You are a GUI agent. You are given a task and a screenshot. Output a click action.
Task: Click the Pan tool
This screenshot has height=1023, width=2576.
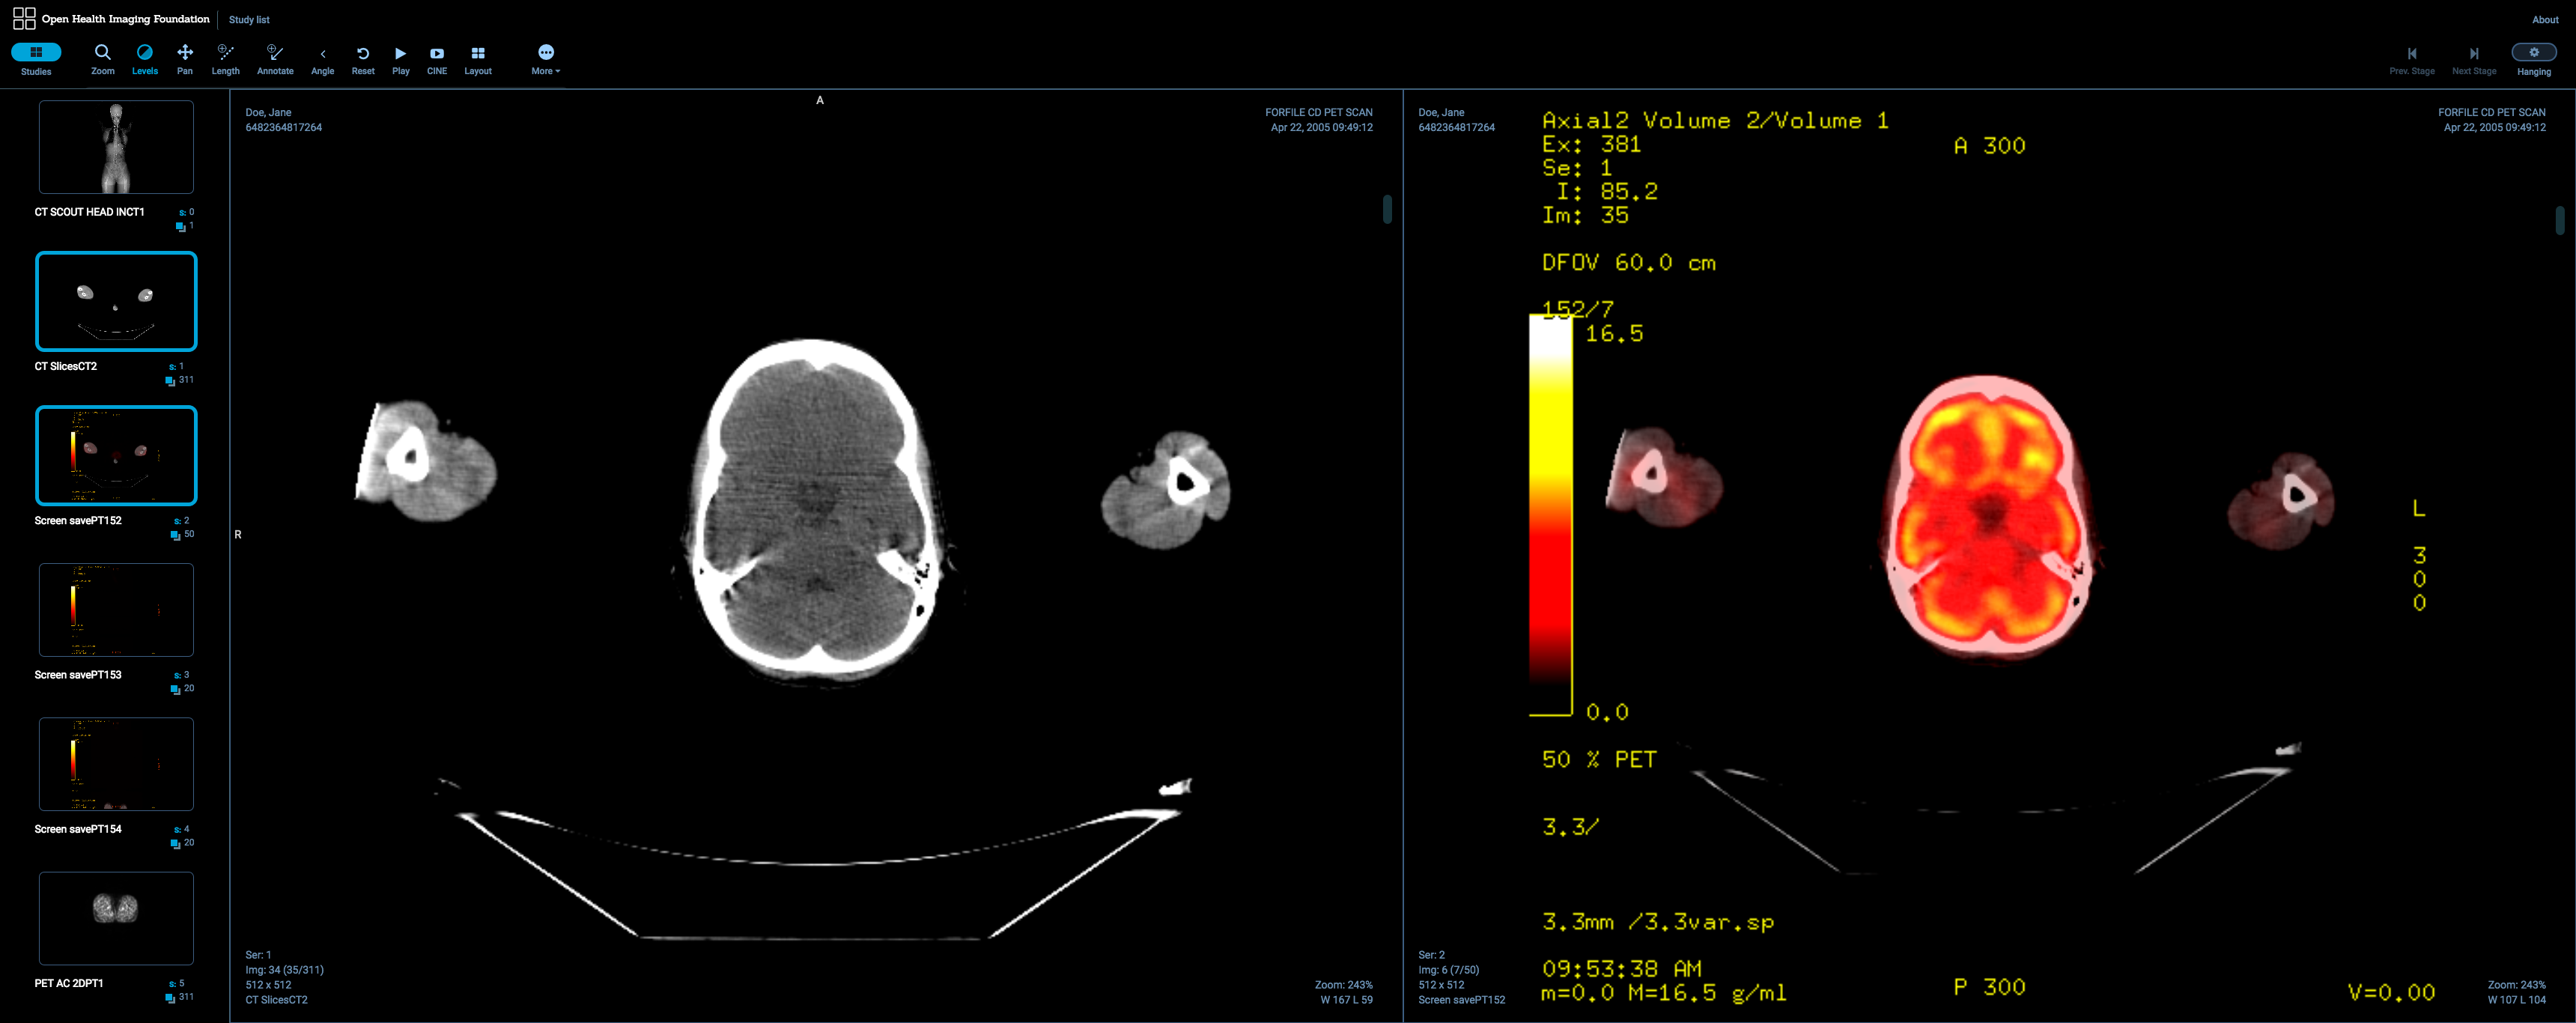click(x=186, y=59)
